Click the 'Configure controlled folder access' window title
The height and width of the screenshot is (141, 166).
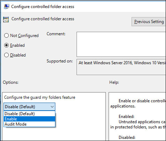43,7
